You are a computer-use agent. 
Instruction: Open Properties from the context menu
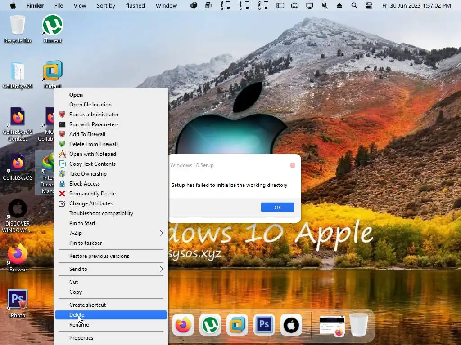coord(111,338)
